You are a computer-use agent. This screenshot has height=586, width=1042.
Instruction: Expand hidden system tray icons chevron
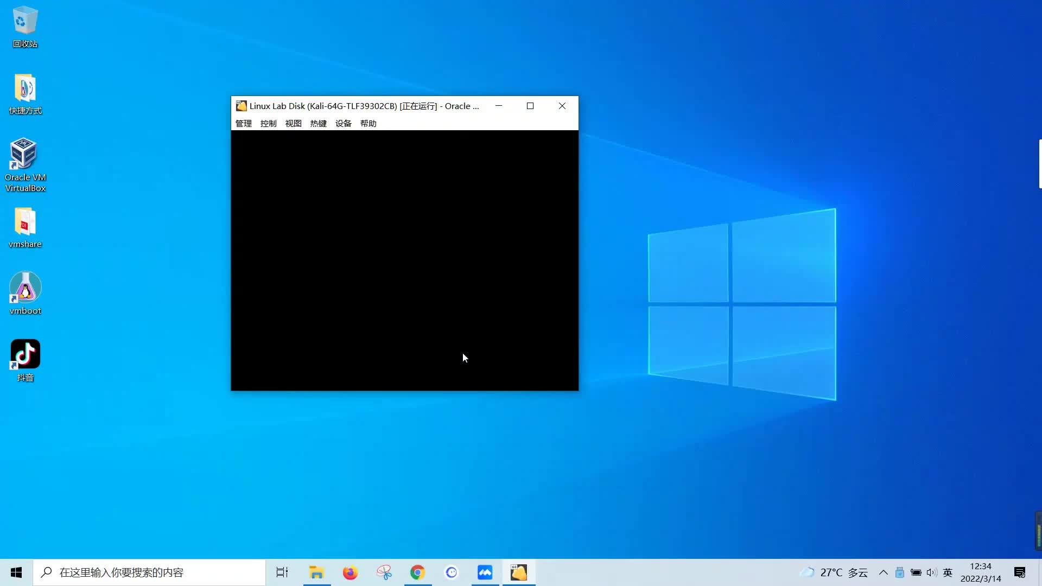pyautogui.click(x=883, y=572)
